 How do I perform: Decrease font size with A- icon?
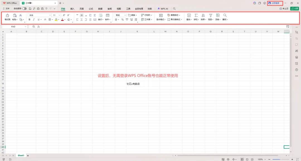[x=69, y=15]
